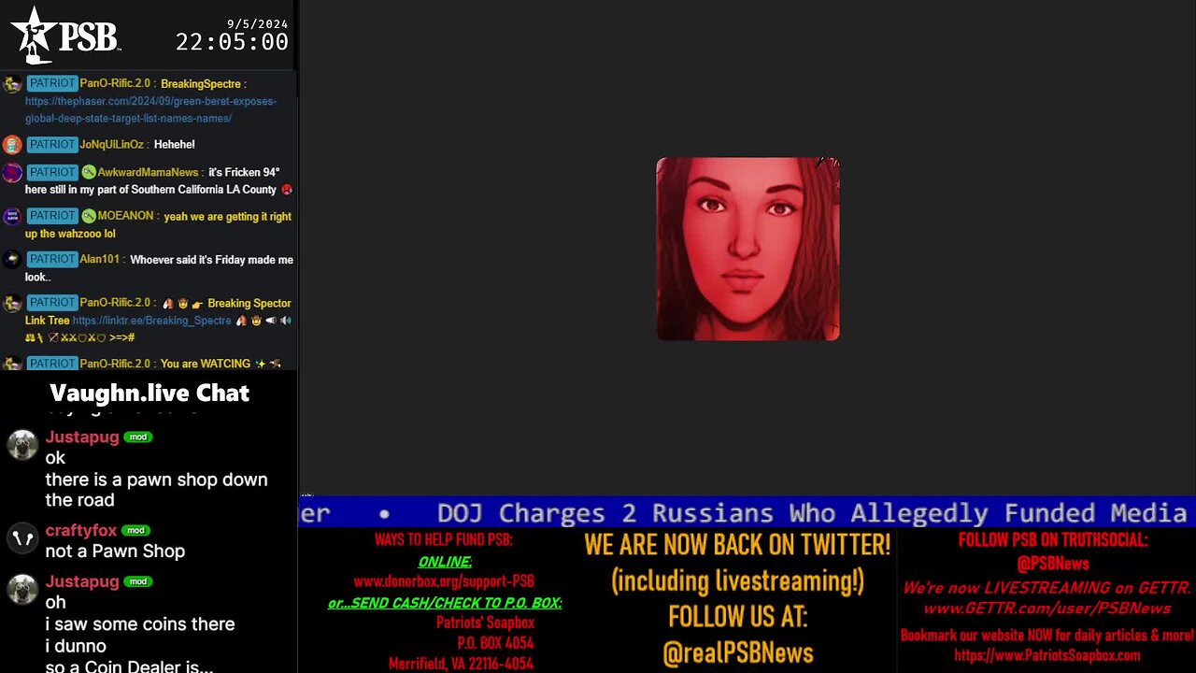Viewport: 1196px width, 673px height.
Task: Click AwkwardMamaNews's purple avatar
Action: (12, 173)
